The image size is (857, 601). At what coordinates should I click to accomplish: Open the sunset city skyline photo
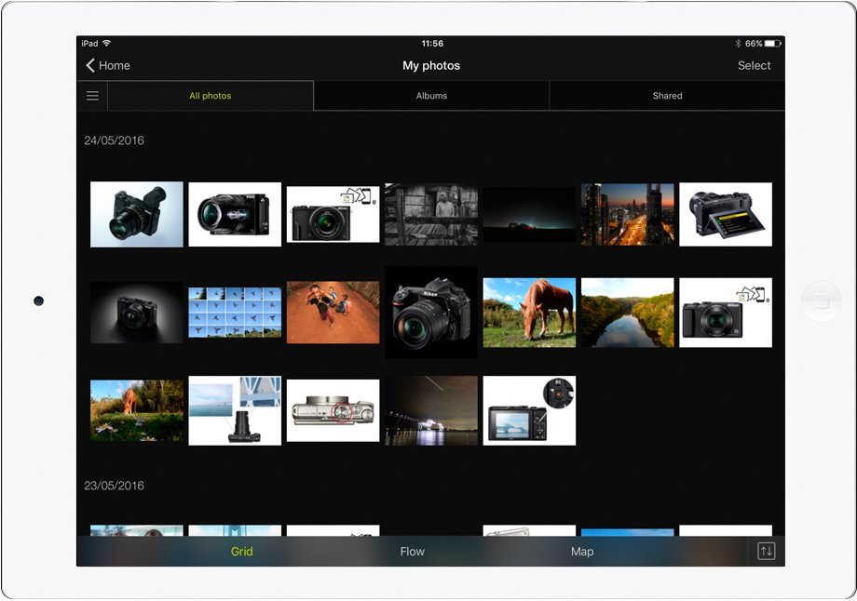[x=627, y=214]
